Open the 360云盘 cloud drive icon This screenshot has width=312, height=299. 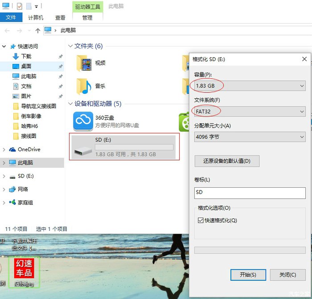(x=83, y=121)
